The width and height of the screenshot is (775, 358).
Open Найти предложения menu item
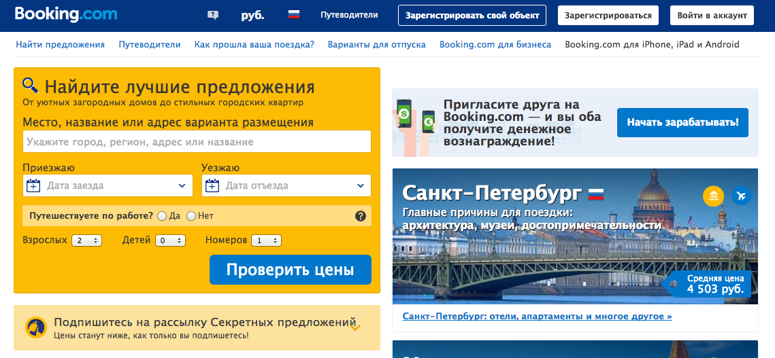(61, 44)
